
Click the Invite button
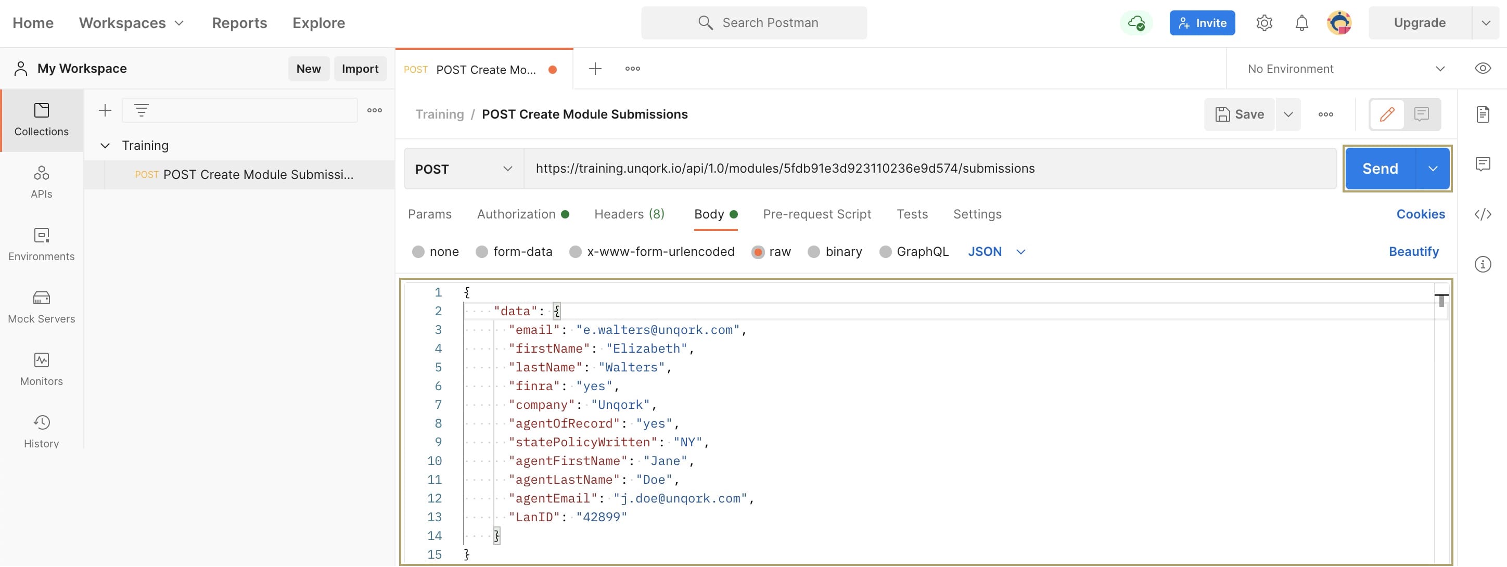tap(1202, 23)
